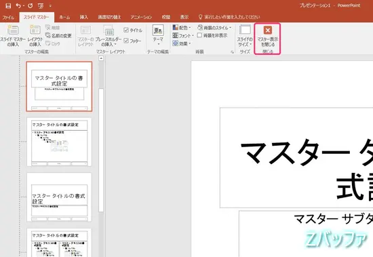
Task: Expand the 配色 colors dropdown
Action: (182, 28)
